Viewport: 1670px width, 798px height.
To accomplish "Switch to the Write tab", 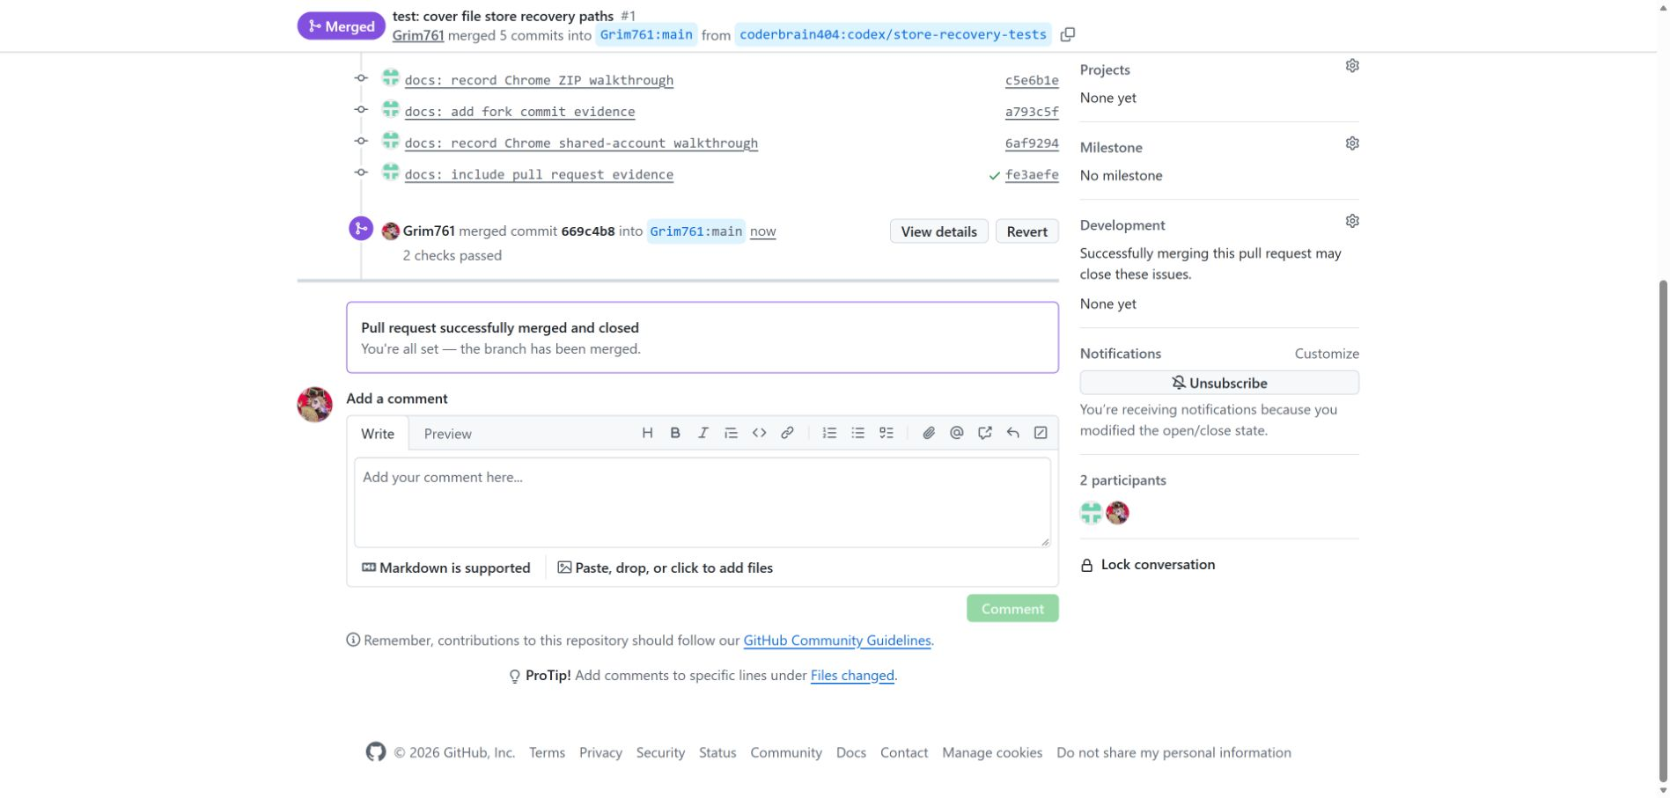I will [378, 434].
